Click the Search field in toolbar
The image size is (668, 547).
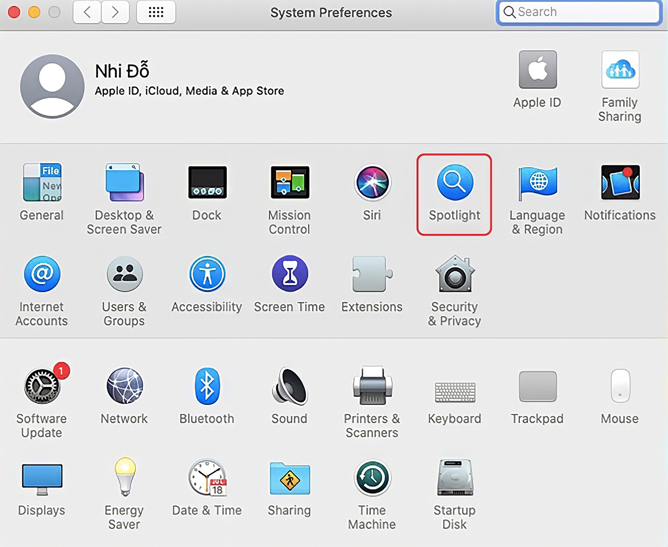pos(579,12)
